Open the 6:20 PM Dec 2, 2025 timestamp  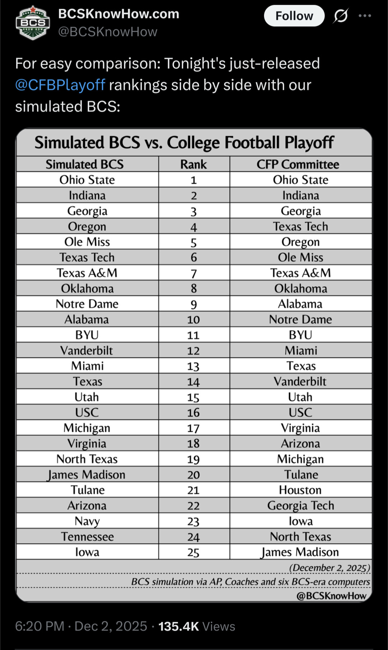pyautogui.click(x=81, y=626)
